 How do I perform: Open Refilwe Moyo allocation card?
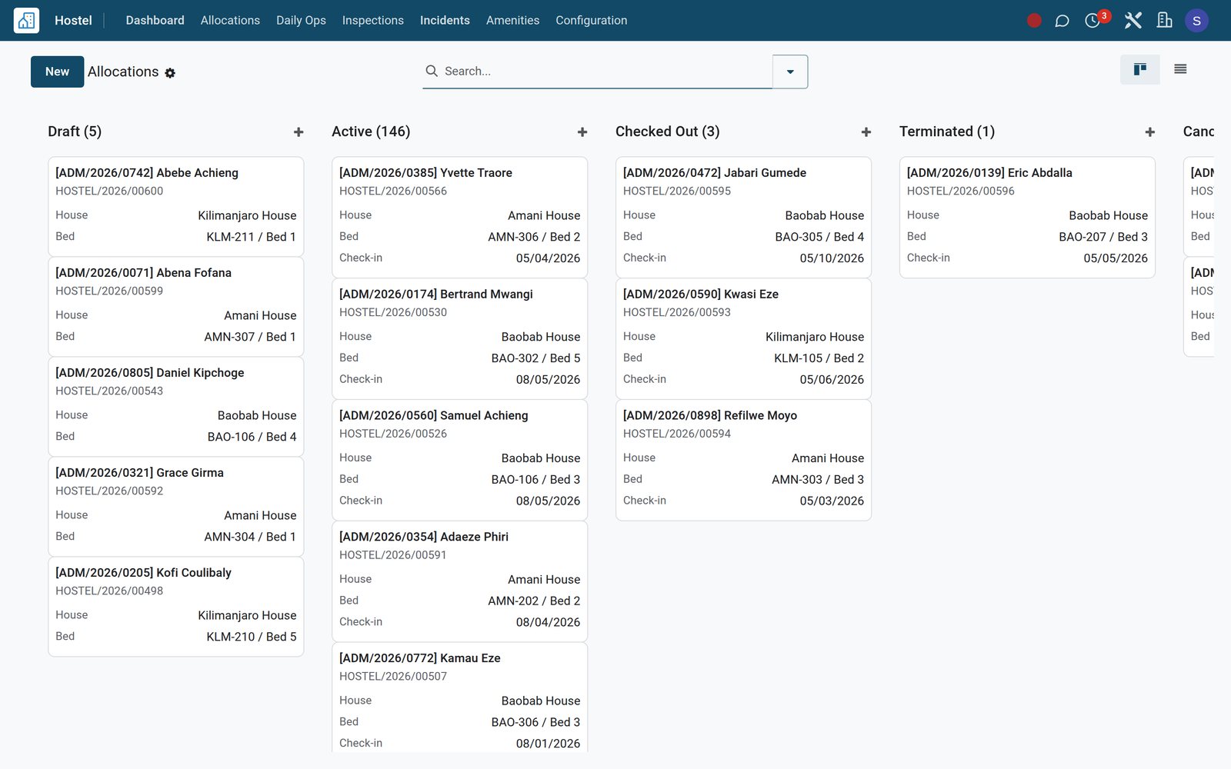click(743, 460)
